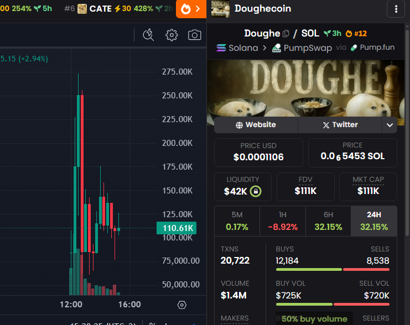Image resolution: width=410 pixels, height=325 pixels.
Task: Click the quick replay lightning icon
Action: (x=148, y=35)
